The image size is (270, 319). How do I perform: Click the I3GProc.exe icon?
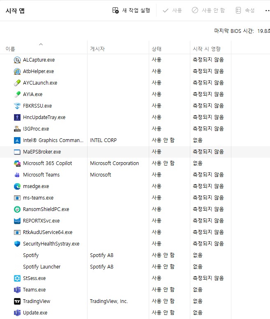click(17, 129)
